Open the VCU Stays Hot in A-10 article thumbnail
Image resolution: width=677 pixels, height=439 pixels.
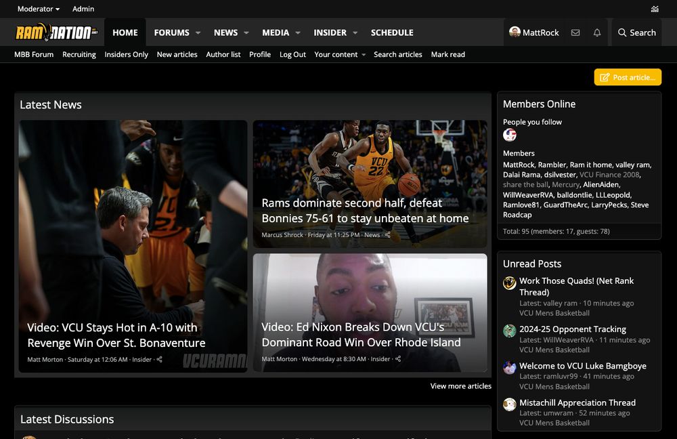pyautogui.click(x=133, y=247)
